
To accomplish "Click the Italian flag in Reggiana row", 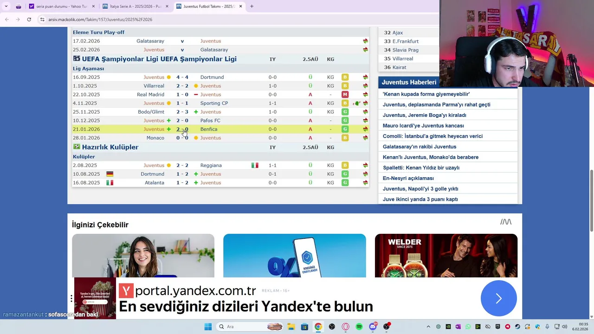I will pos(255,165).
